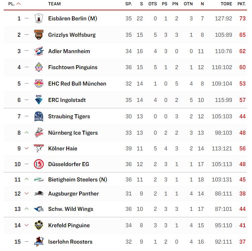
Task: Open the Schw. Wild Wings team link
Action: pos(71,209)
